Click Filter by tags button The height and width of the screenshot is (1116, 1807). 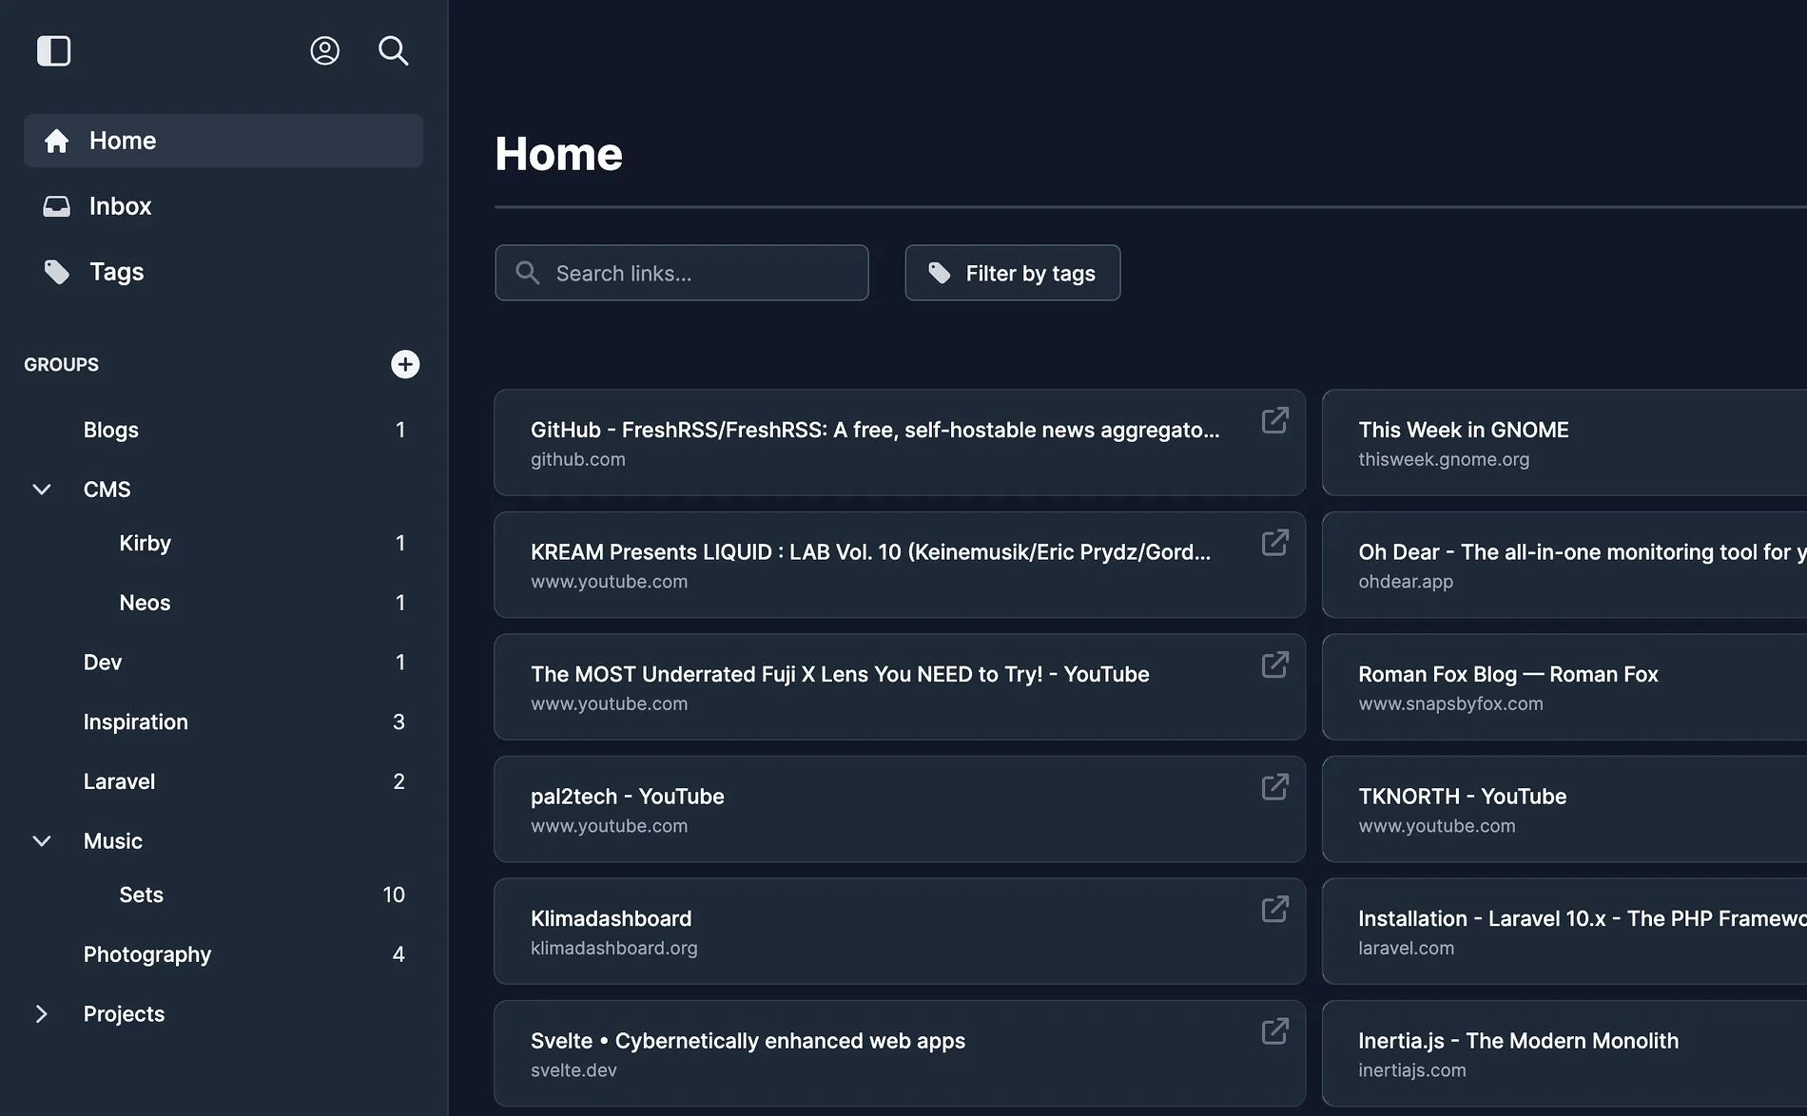(x=1013, y=273)
